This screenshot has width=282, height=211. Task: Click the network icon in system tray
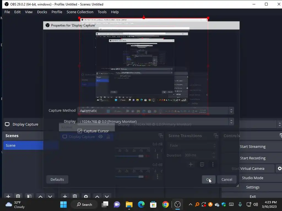point(249,204)
